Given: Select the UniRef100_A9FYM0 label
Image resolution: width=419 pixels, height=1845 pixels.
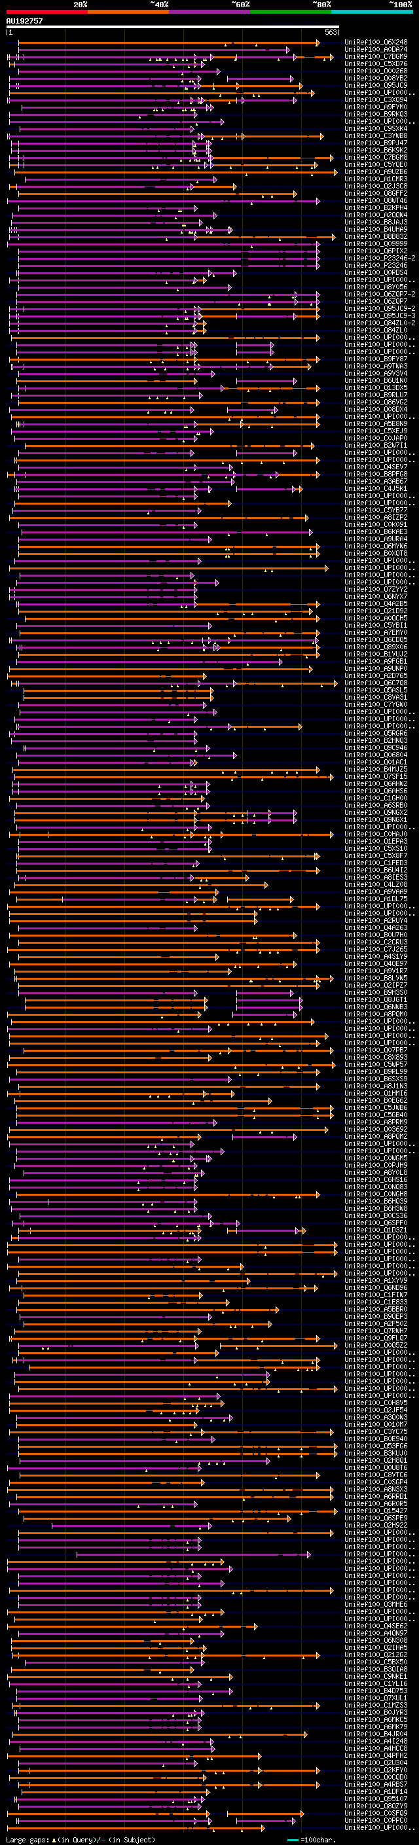Looking at the screenshot, I should pos(376,107).
